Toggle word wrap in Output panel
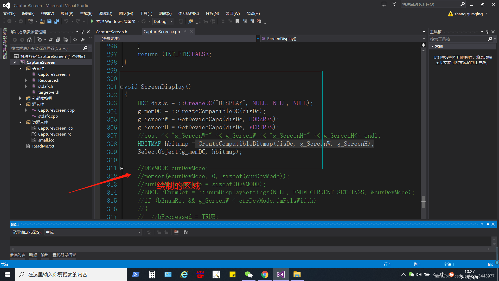Screen dimensions: 499x281 (x=186, y=232)
